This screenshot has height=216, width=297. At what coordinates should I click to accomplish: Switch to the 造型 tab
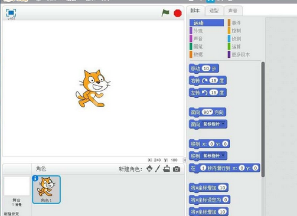214,11
